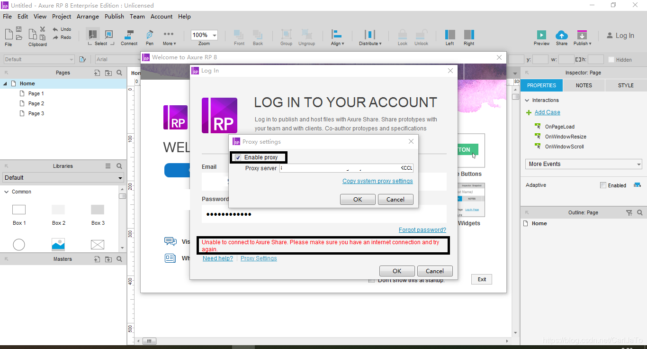The image size is (647, 349).
Task: Toggle Don't show this at startup checkbox
Action: point(372,280)
